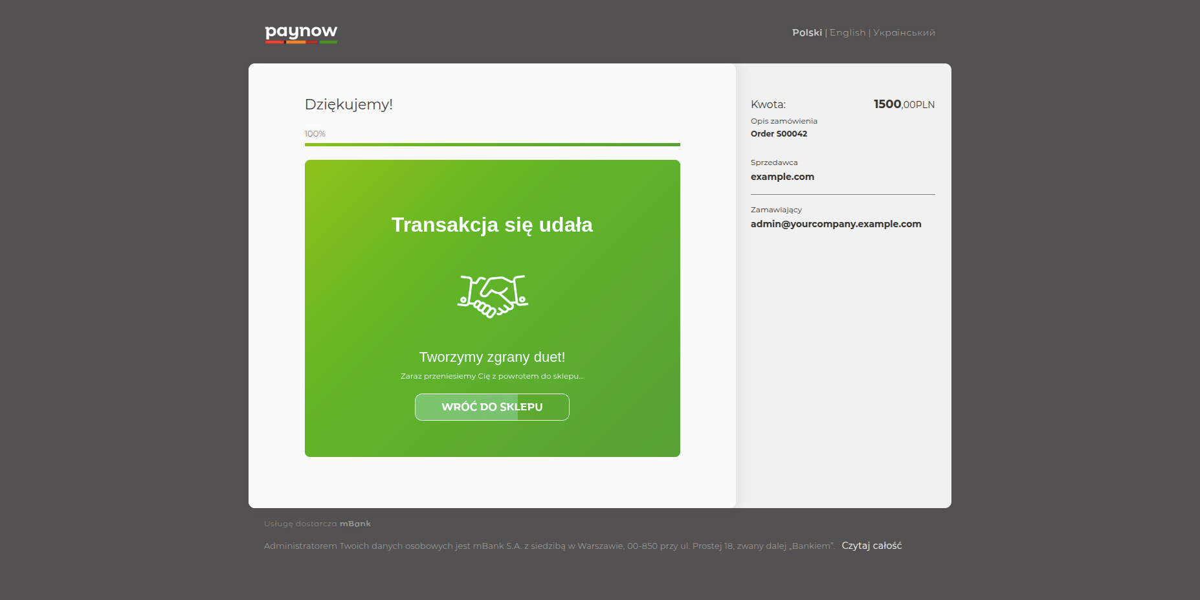This screenshot has width=1200, height=600.
Task: Click the 100% progress bar
Action: pyautogui.click(x=492, y=144)
